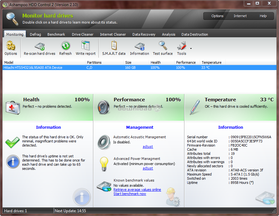Expand the Tools dropdown arrow

coord(191,48)
